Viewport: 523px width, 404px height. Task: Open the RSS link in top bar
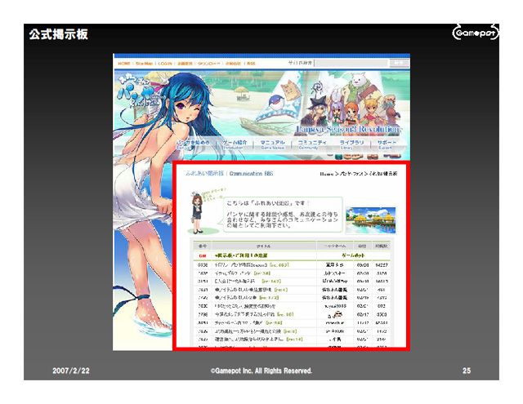coord(251,64)
